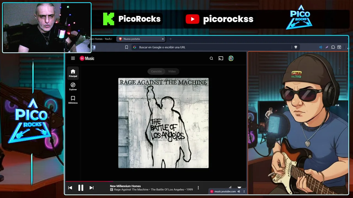Open media popup three-dot options
This screenshot has width=353, height=198.
[244, 191]
